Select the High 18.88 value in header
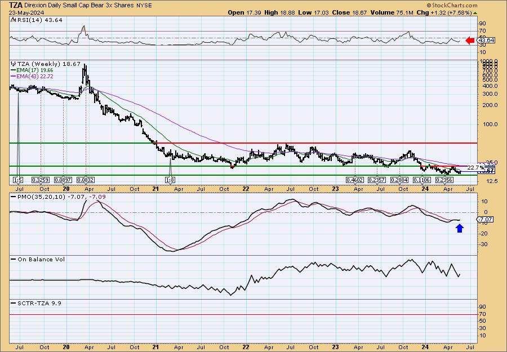 point(280,12)
